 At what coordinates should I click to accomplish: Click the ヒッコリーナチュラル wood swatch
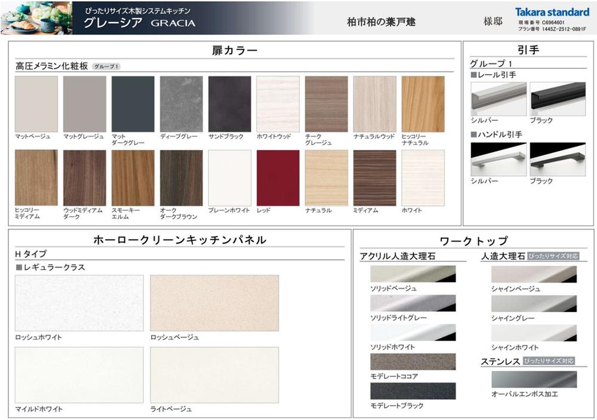click(x=423, y=104)
